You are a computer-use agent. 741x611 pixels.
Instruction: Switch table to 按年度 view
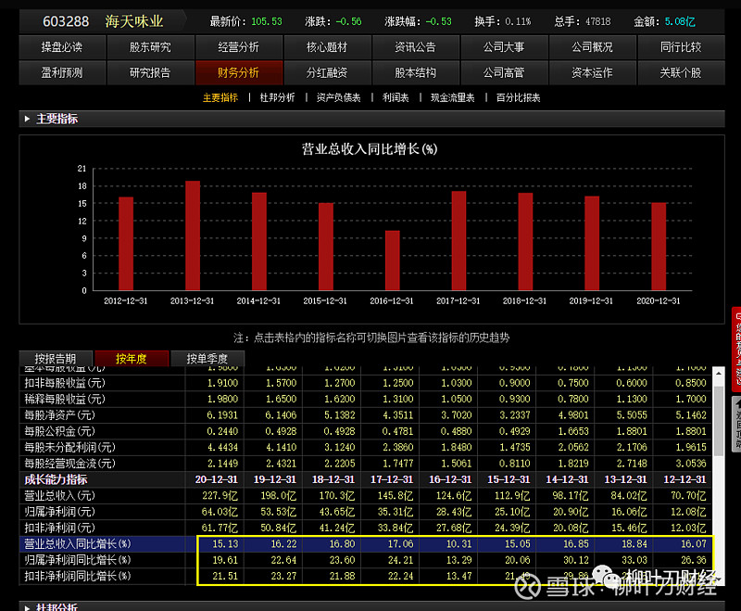click(132, 359)
